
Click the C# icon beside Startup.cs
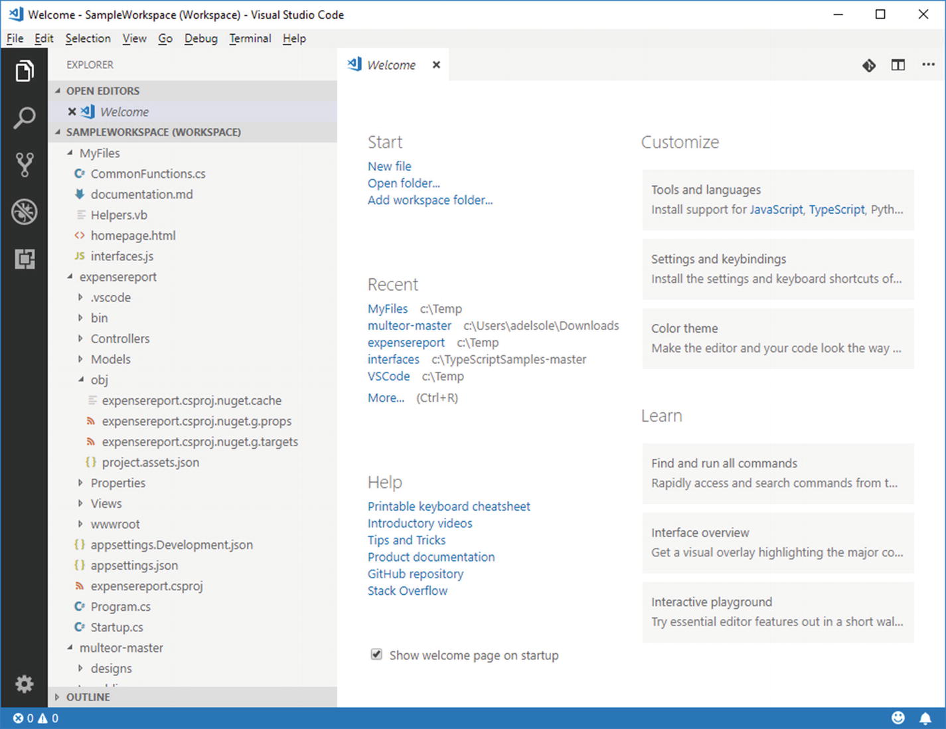(x=80, y=627)
